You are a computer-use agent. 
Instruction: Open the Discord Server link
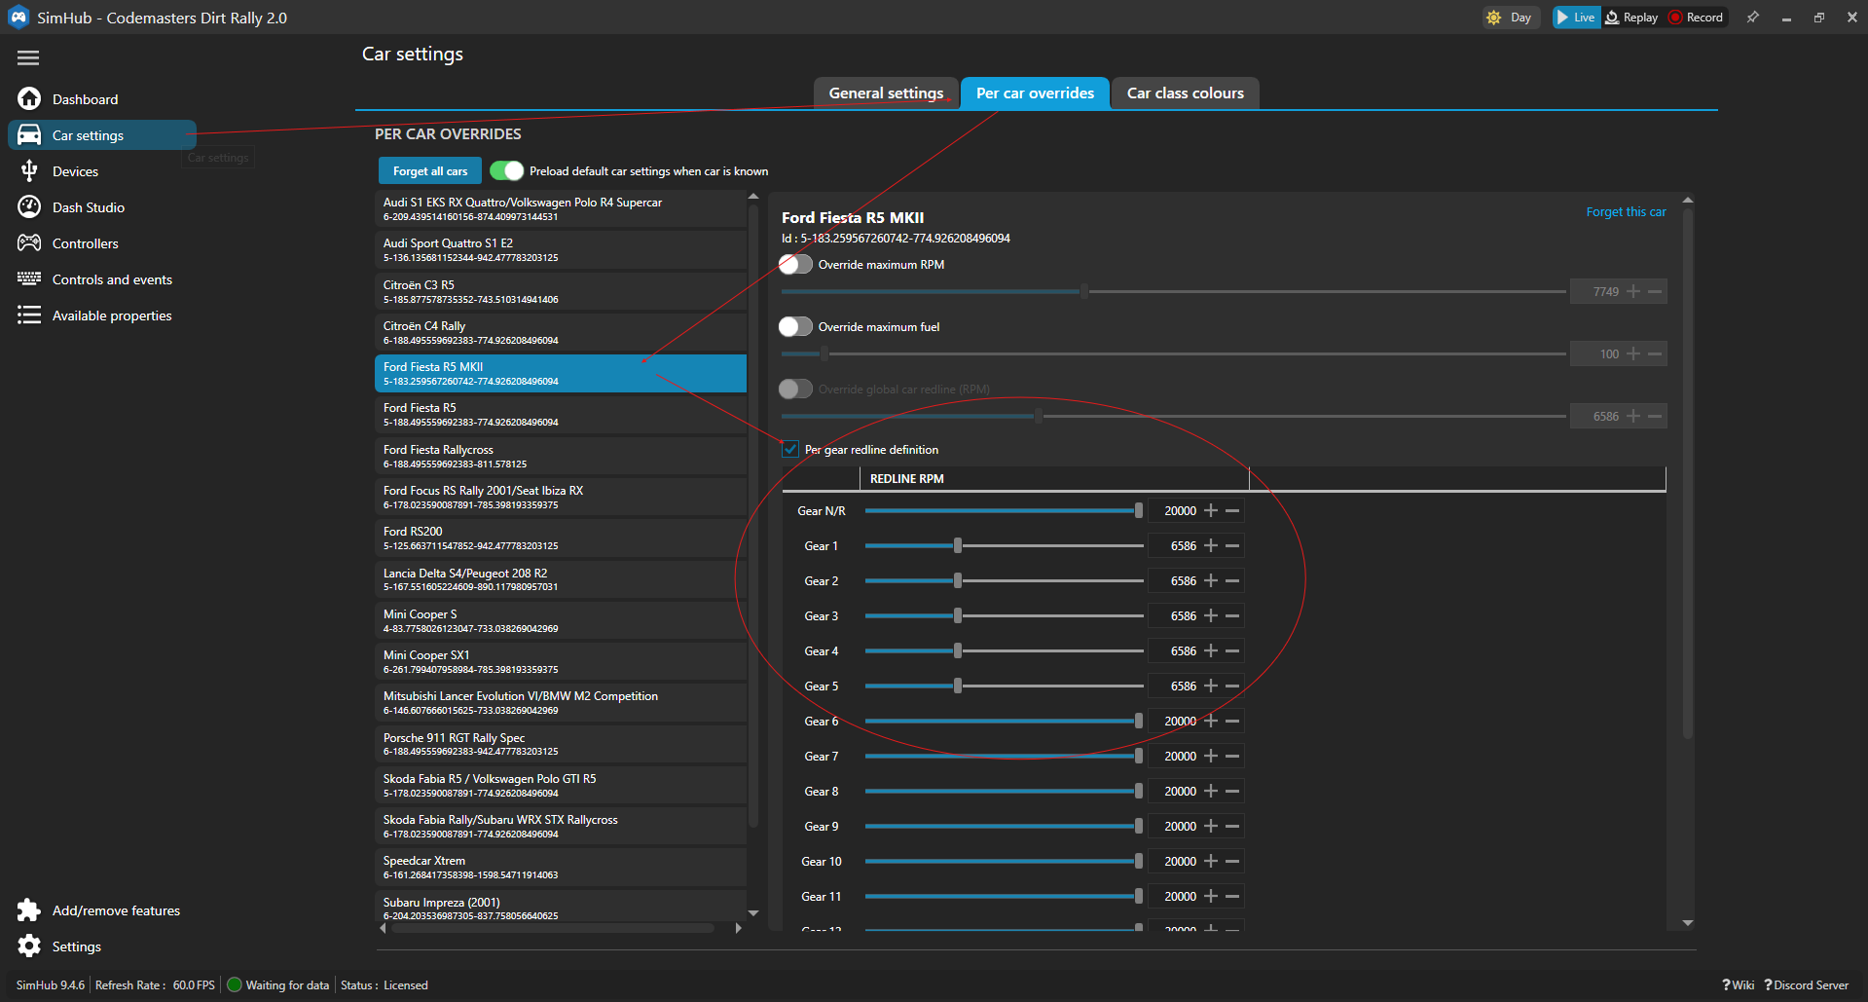point(1807,984)
